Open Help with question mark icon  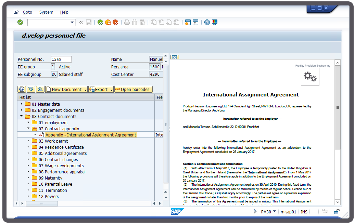click(x=207, y=22)
